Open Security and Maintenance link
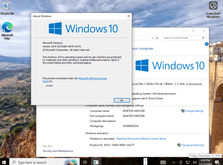This screenshot has height=165, width=223. 58,151
